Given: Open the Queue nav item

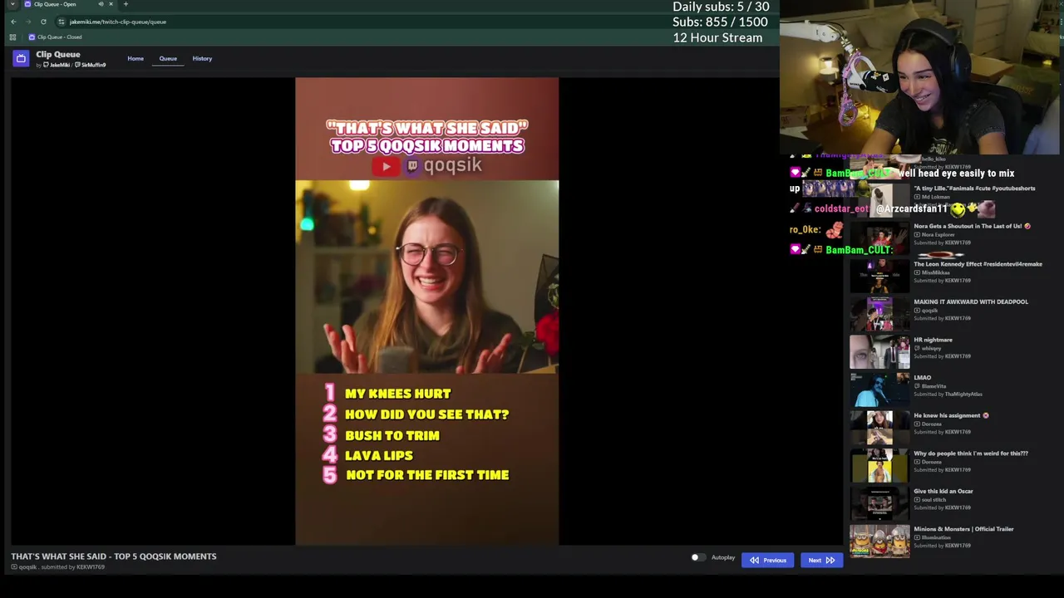Looking at the screenshot, I should 168,58.
